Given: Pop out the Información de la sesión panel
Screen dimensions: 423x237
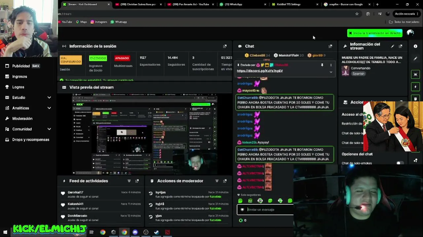Looking at the screenshot, I should point(225,46).
